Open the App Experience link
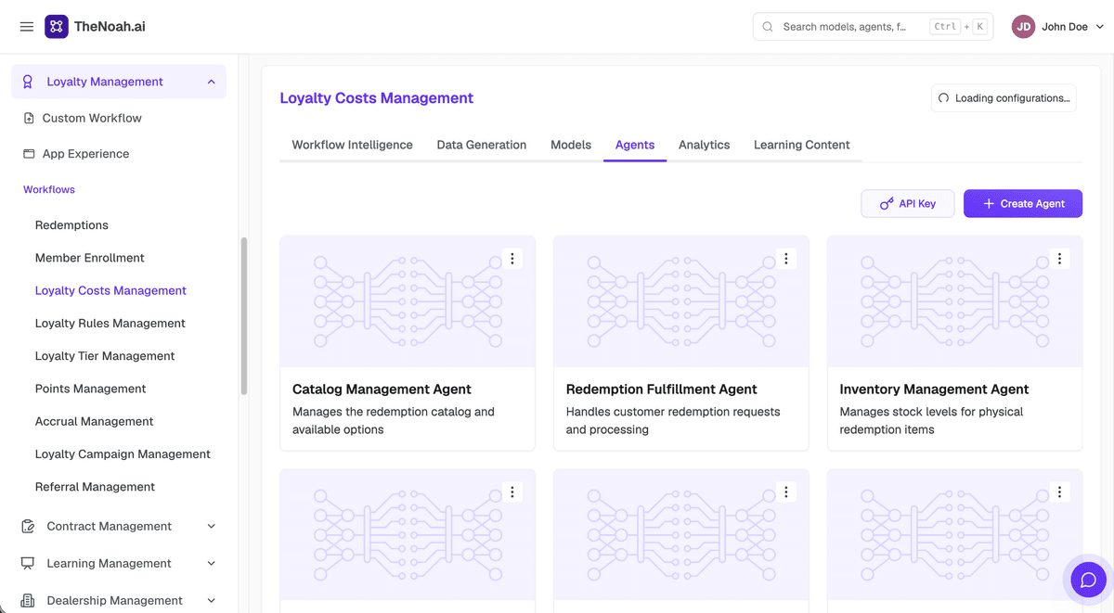The image size is (1114, 613). point(85,154)
